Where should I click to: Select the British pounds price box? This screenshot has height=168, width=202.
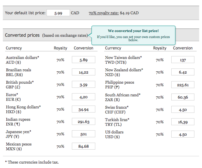pyautogui.click(x=83, y=85)
